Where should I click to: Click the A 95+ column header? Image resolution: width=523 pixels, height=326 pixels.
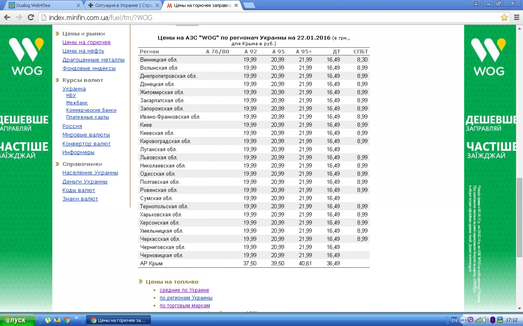click(x=304, y=52)
